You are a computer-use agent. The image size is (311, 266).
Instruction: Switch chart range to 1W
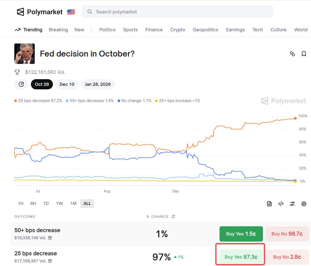point(59,204)
